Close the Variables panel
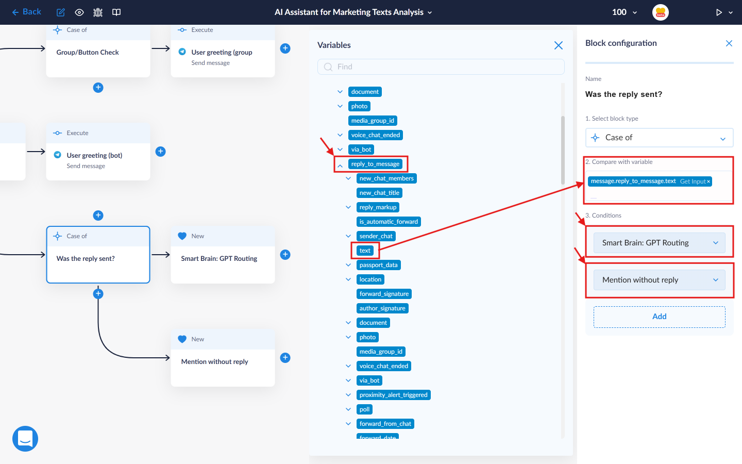Screen dimensions: 742x464 click(558, 45)
